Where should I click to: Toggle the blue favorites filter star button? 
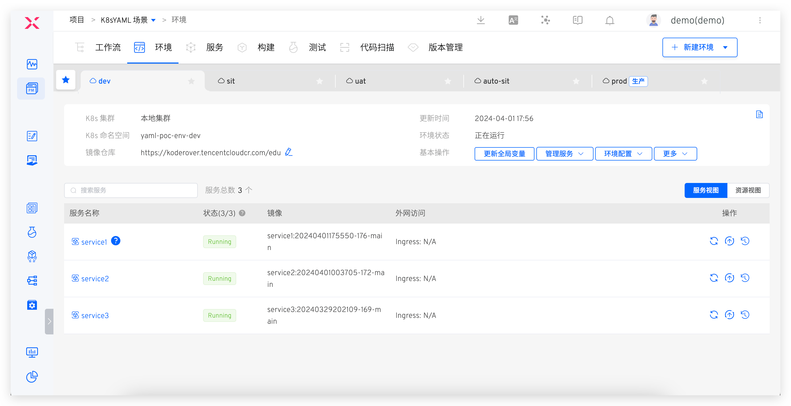coord(66,80)
